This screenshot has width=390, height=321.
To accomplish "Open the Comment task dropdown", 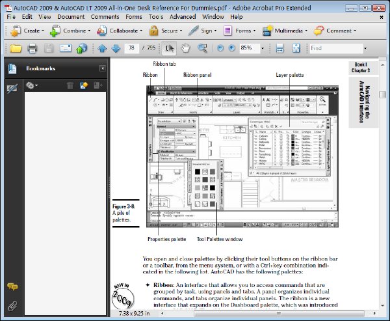I will click(335, 31).
